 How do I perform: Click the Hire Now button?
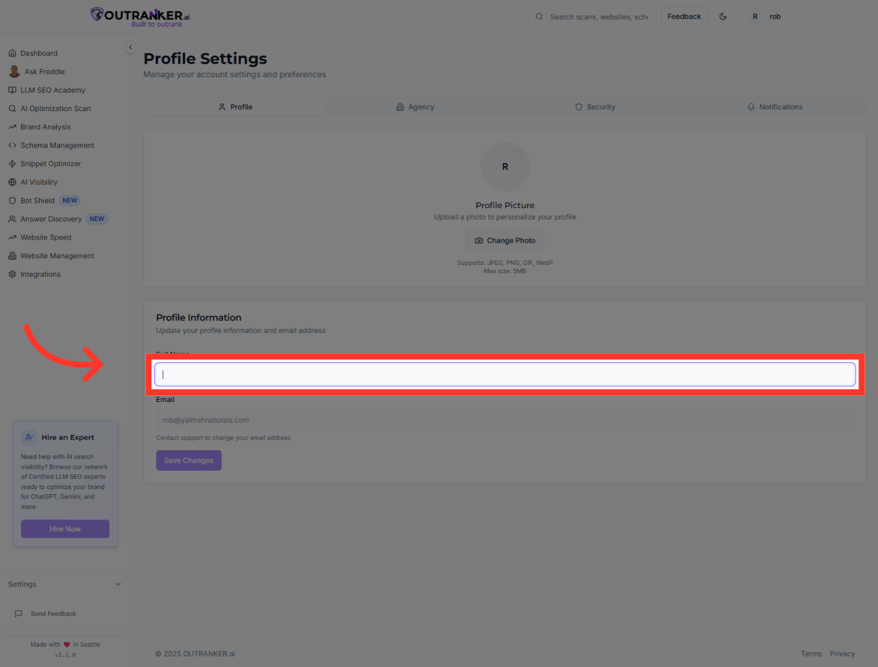coord(65,529)
